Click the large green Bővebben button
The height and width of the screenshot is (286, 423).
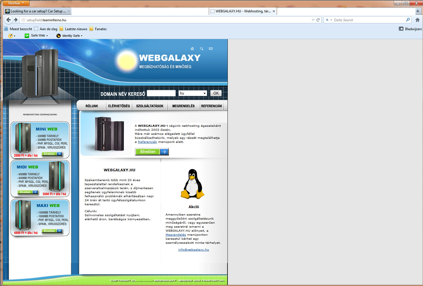[x=152, y=152]
